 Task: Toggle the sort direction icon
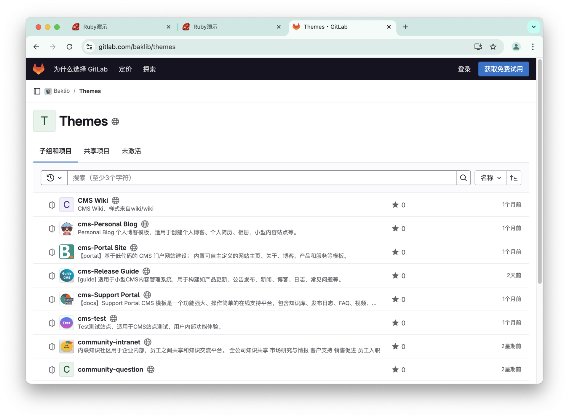click(514, 178)
